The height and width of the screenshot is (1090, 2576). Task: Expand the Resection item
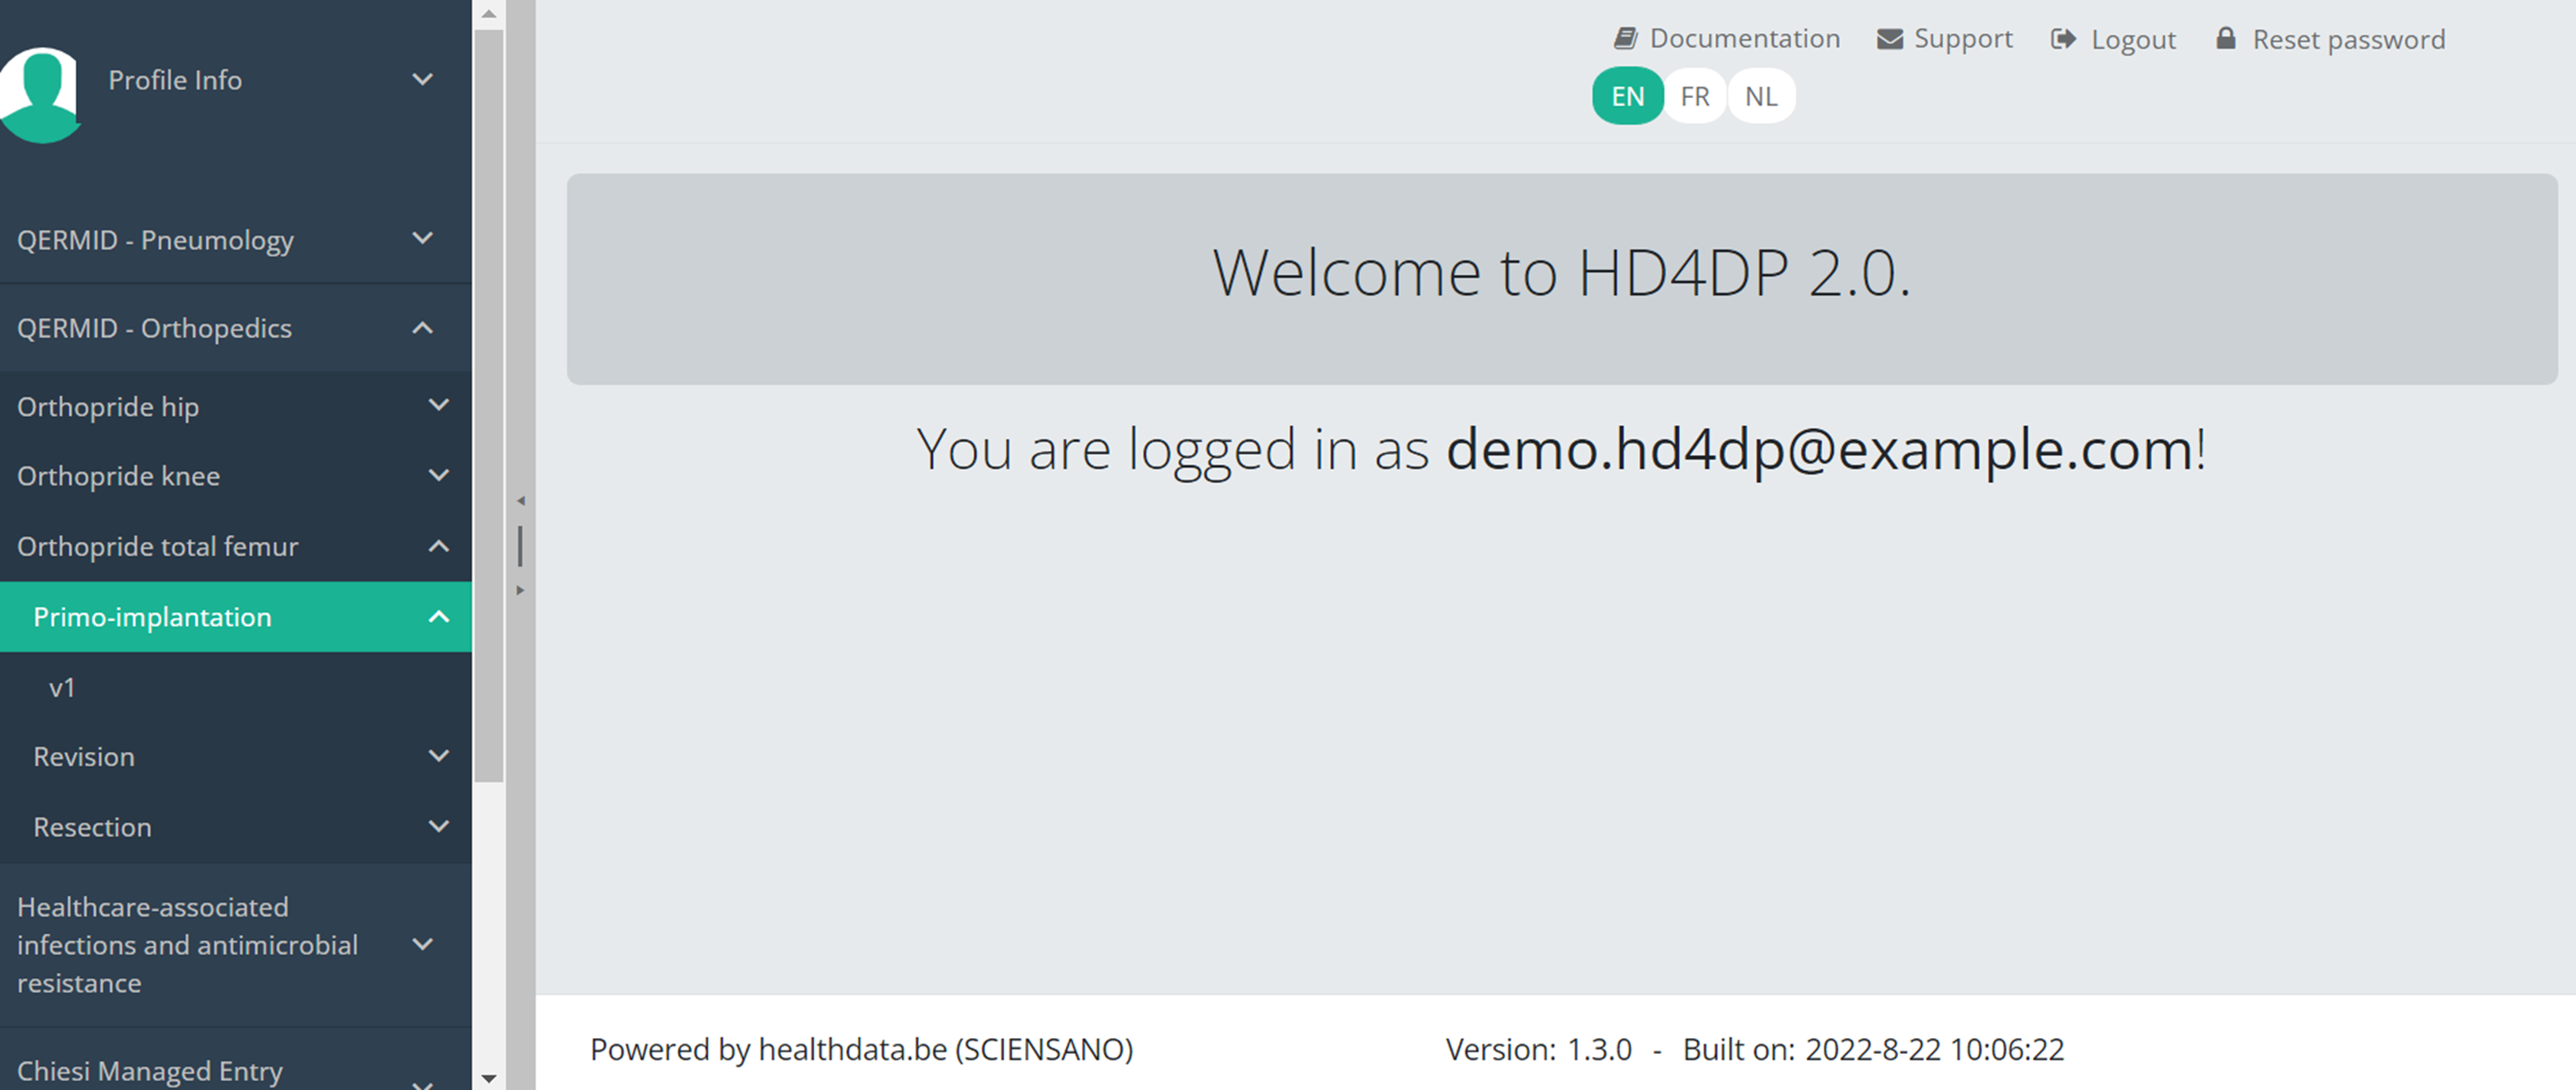(x=438, y=826)
